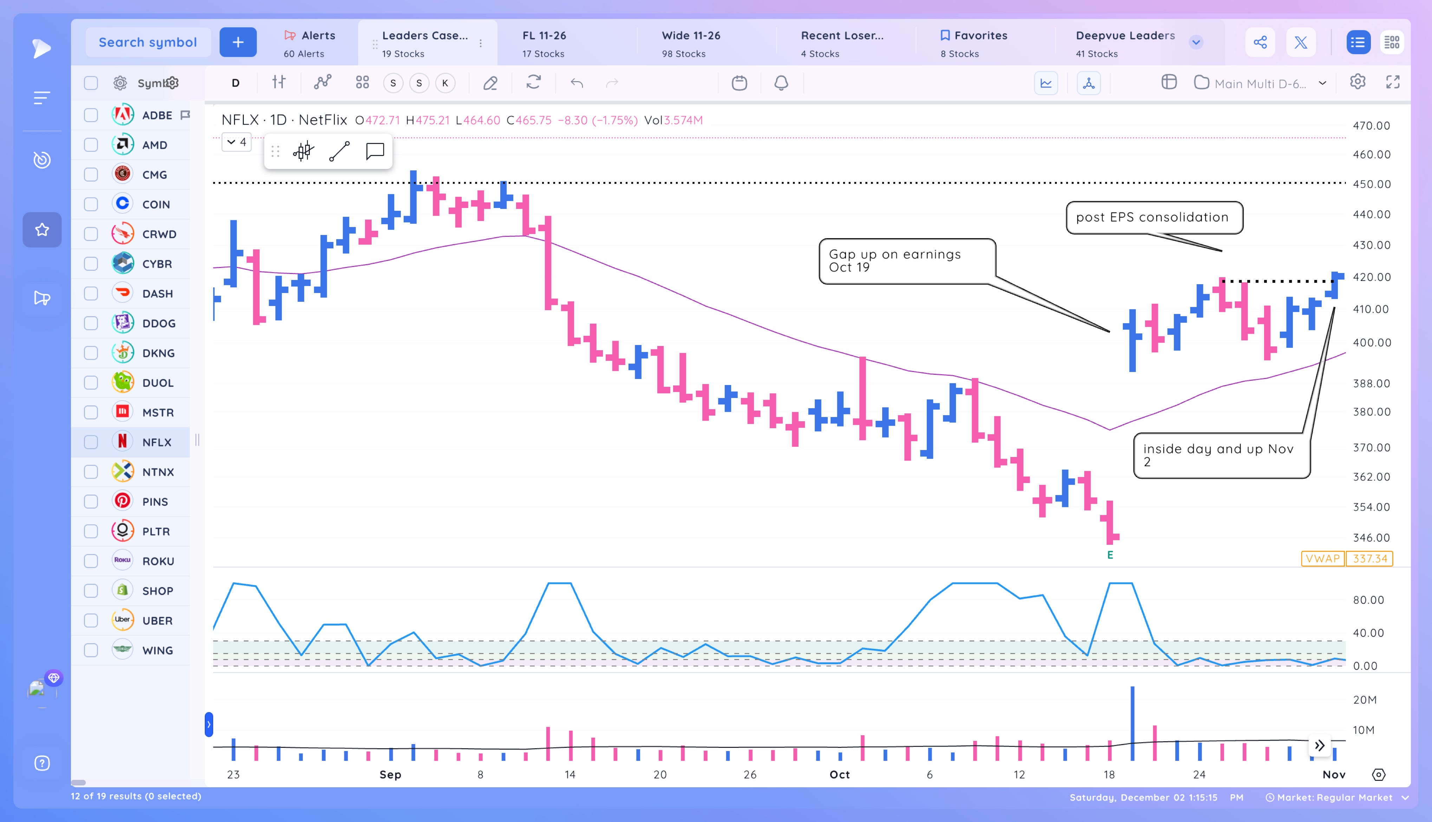Click the earnings E marker on chart
Image resolution: width=1432 pixels, height=822 pixels.
[1110, 555]
